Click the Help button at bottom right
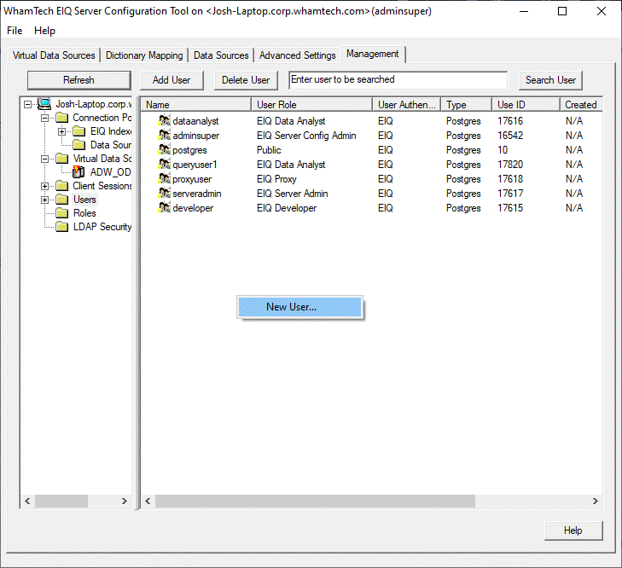Viewport: 622px width, 568px height. (x=573, y=530)
